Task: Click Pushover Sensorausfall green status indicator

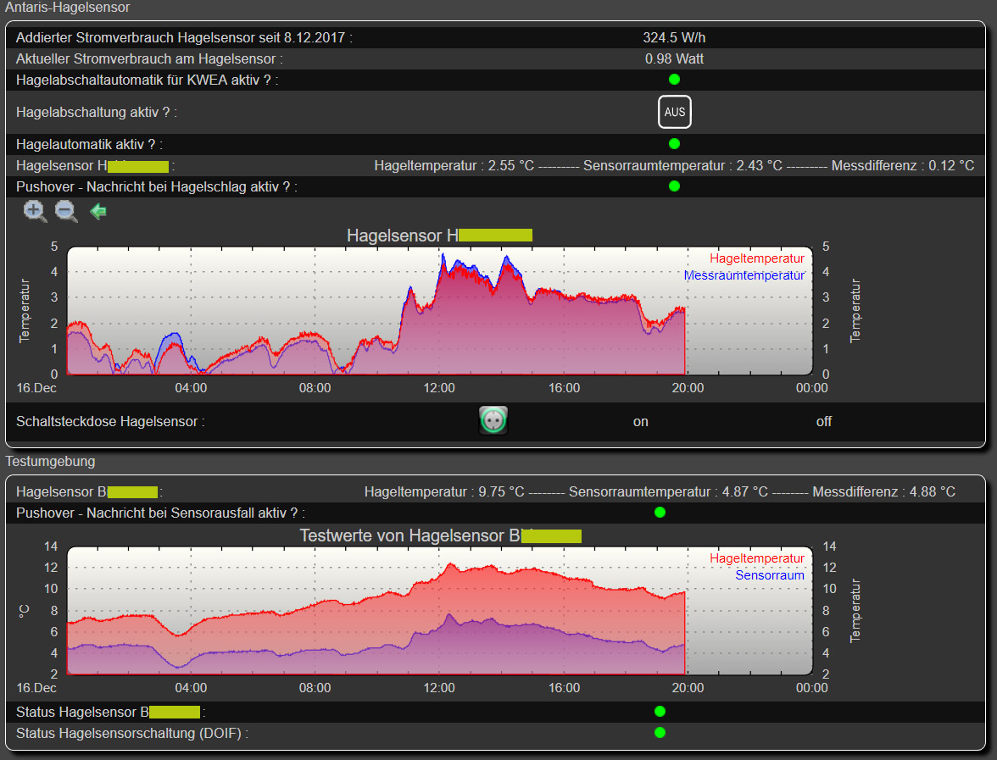Action: click(660, 513)
